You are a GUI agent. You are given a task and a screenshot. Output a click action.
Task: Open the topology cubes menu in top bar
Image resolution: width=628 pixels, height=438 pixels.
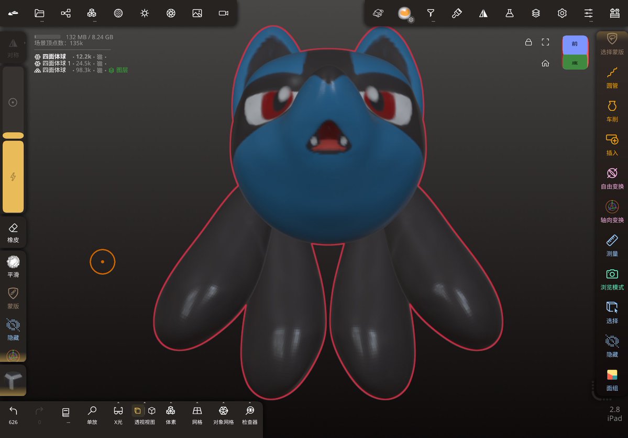tap(92, 13)
